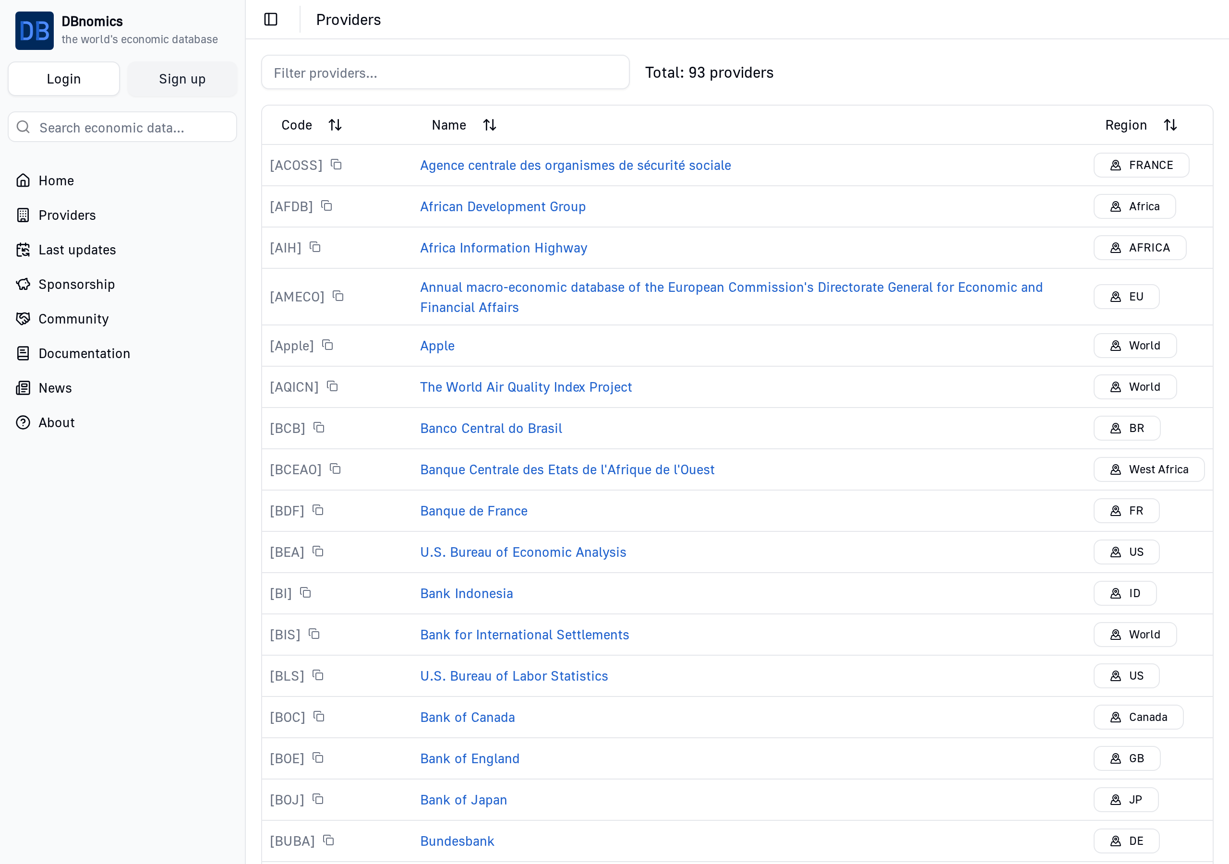The height and width of the screenshot is (864, 1229).
Task: Copy the BOE provider code
Action: tap(318, 757)
